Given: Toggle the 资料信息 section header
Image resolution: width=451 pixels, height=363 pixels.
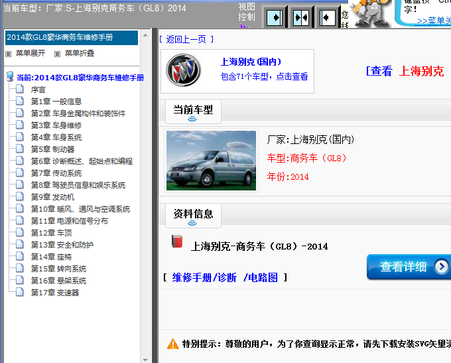Looking at the screenshot, I should tap(193, 216).
